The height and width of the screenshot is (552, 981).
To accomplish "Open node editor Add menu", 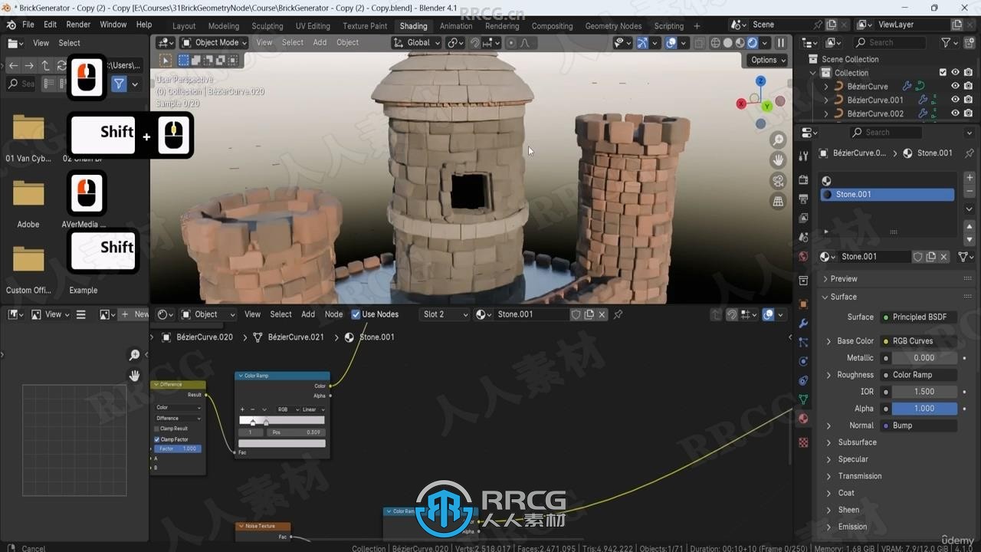I will (308, 314).
